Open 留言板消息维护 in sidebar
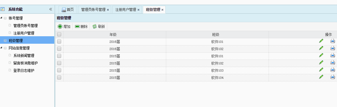 coord(26,63)
